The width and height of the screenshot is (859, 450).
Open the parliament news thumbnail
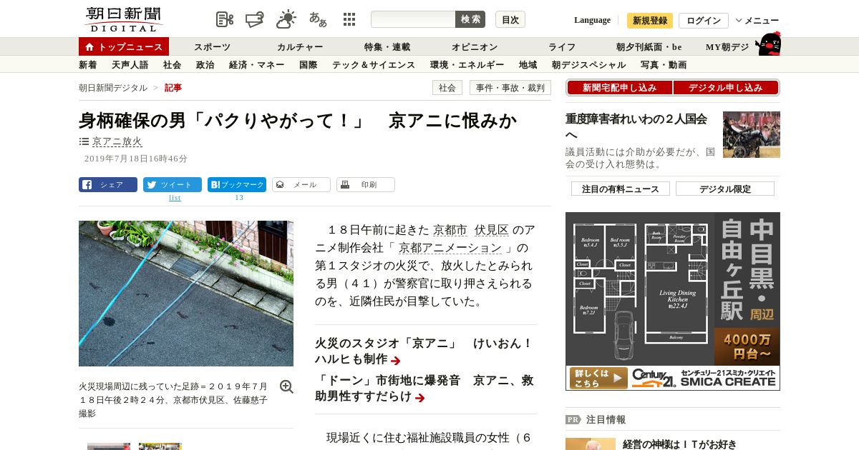click(752, 134)
